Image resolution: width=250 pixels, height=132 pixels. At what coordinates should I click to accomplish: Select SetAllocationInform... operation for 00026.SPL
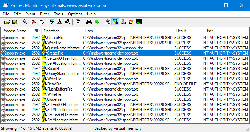[64, 120]
